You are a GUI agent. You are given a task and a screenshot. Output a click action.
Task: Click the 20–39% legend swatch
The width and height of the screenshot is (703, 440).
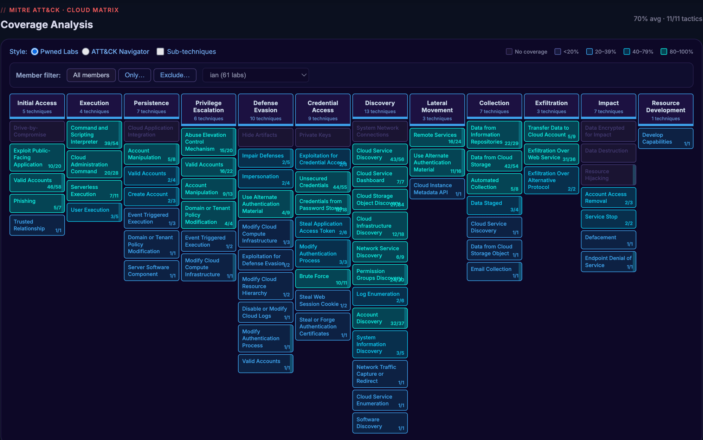589,52
